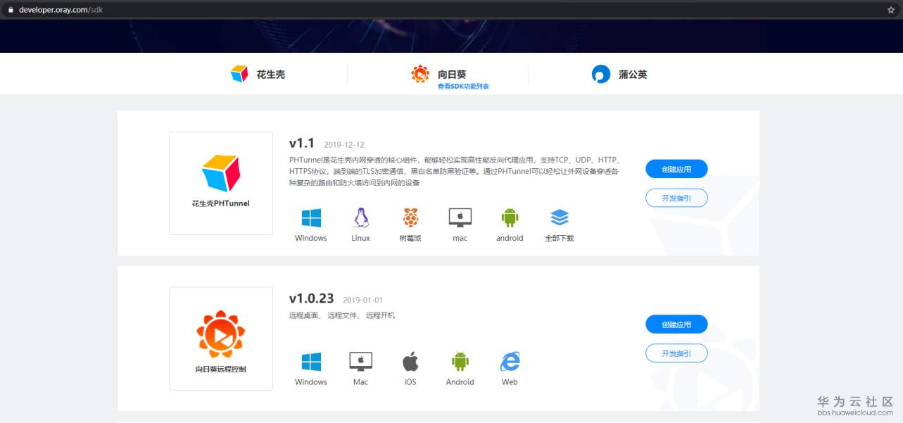Select the Mac monitor icon for 向日葵远程控制
Image resolution: width=903 pixels, height=423 pixels.
[x=361, y=362]
